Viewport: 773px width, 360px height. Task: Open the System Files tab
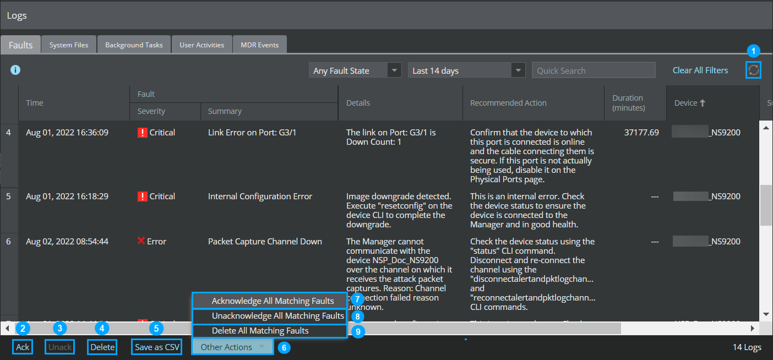tap(69, 45)
